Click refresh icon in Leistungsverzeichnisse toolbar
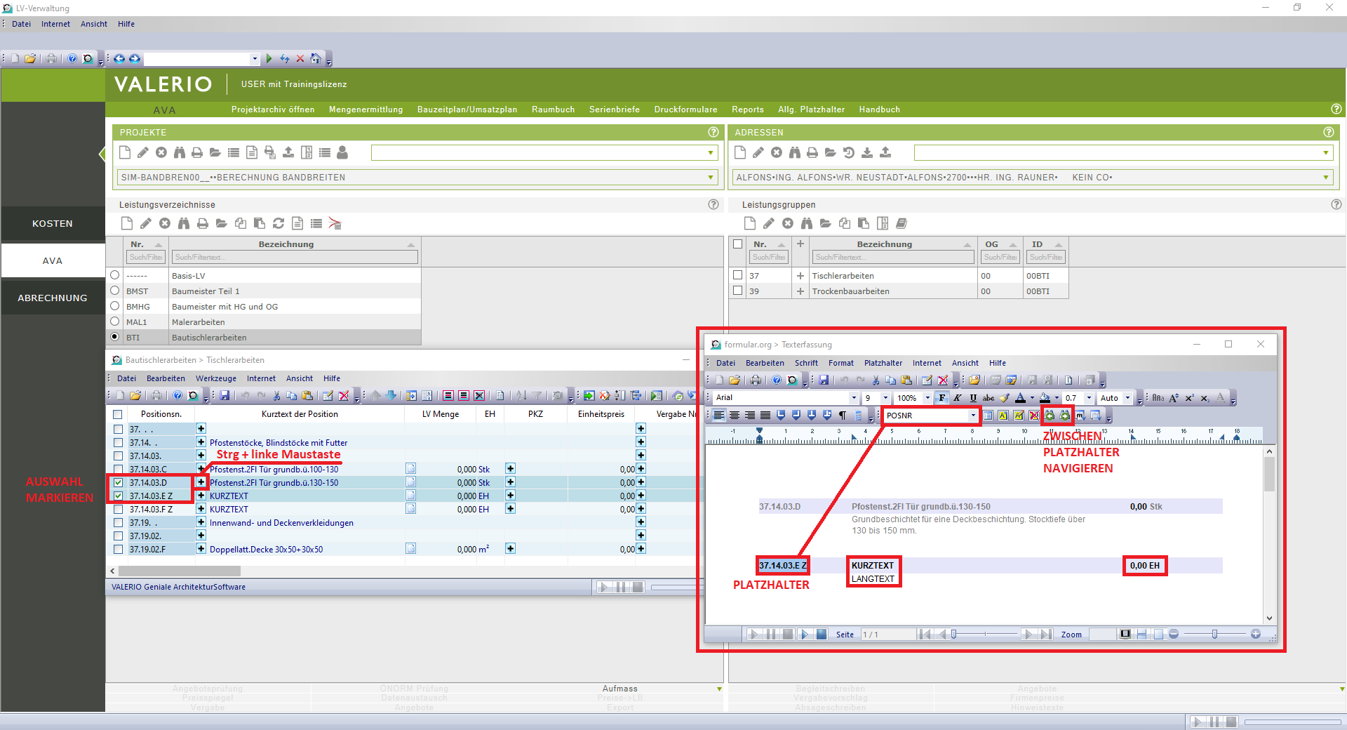 tap(279, 223)
